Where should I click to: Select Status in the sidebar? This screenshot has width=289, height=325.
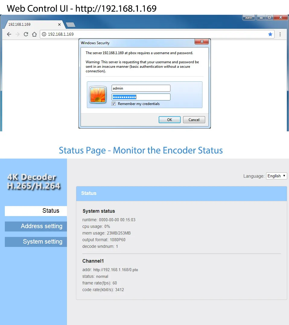[36, 211]
